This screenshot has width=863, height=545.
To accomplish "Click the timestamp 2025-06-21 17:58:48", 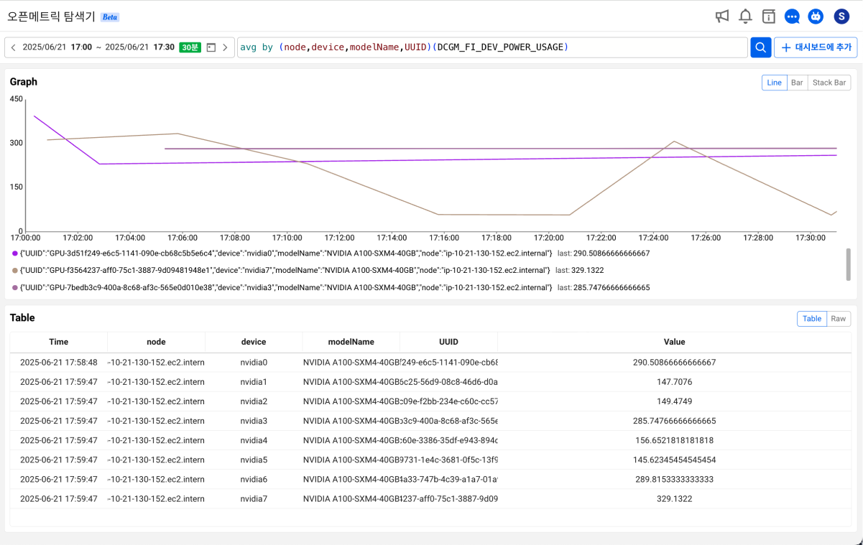I will pos(59,363).
